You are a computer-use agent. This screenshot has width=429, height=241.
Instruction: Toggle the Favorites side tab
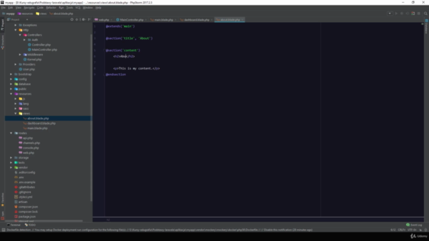click(3, 199)
